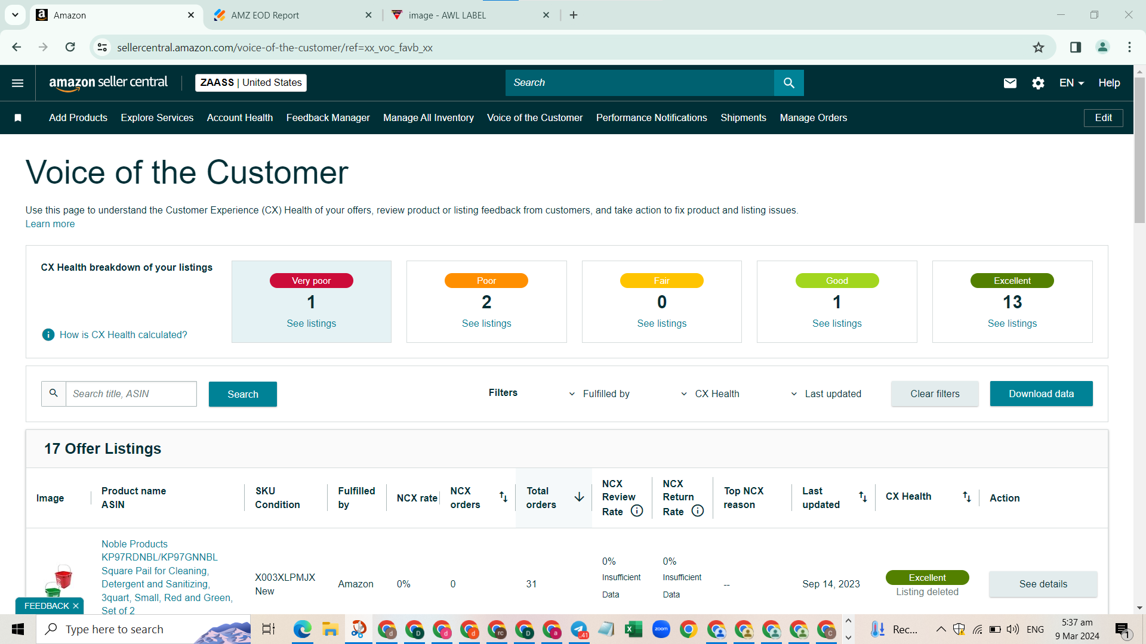The height and width of the screenshot is (644, 1146).
Task: Open the Help link in header
Action: click(x=1109, y=83)
